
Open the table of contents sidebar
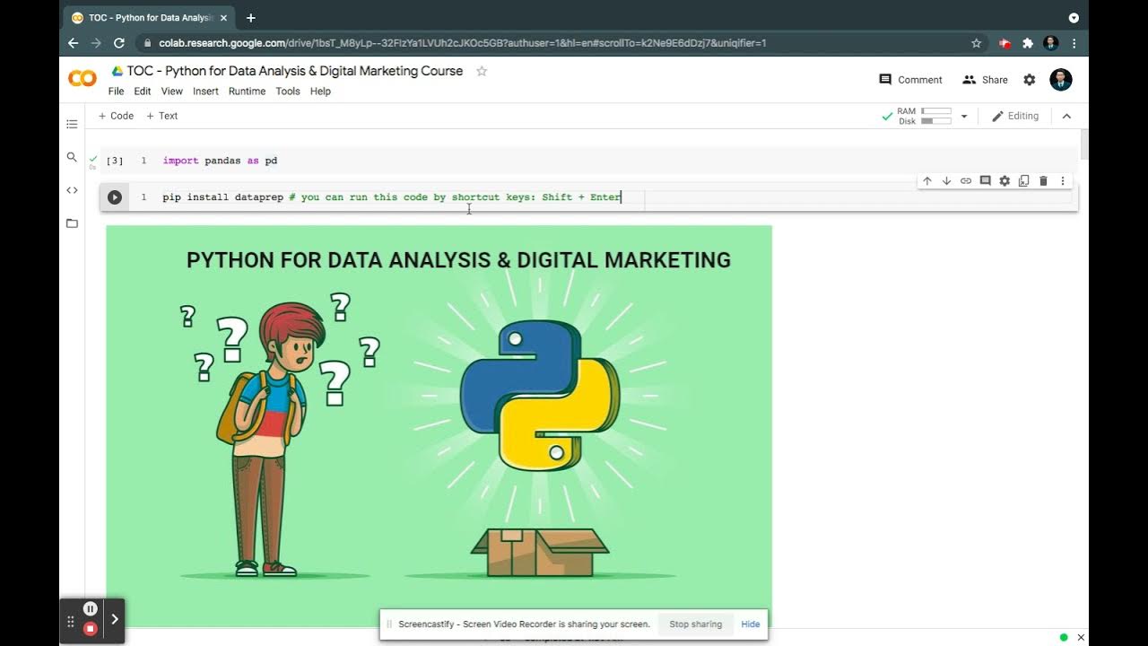pyautogui.click(x=72, y=124)
